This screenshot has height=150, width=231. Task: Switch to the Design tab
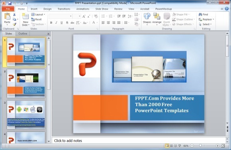coord(47,9)
